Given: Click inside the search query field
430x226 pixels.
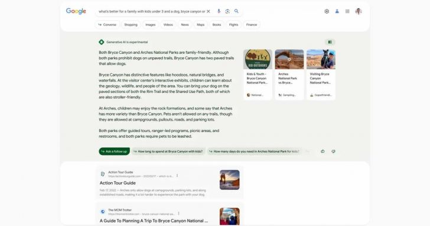Looking at the screenshot, I should [152, 11].
